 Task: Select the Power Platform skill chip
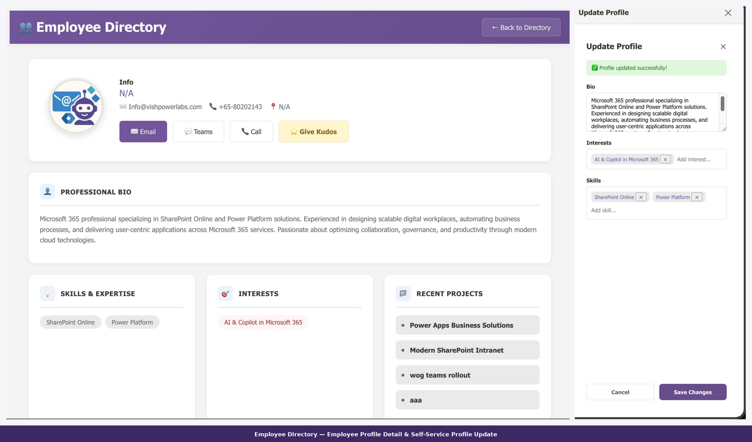click(x=132, y=322)
